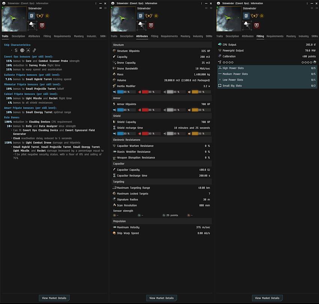The width and height of the screenshot is (319, 304).
Task: Click the omega clone icon in middle window
Action: [156, 16]
